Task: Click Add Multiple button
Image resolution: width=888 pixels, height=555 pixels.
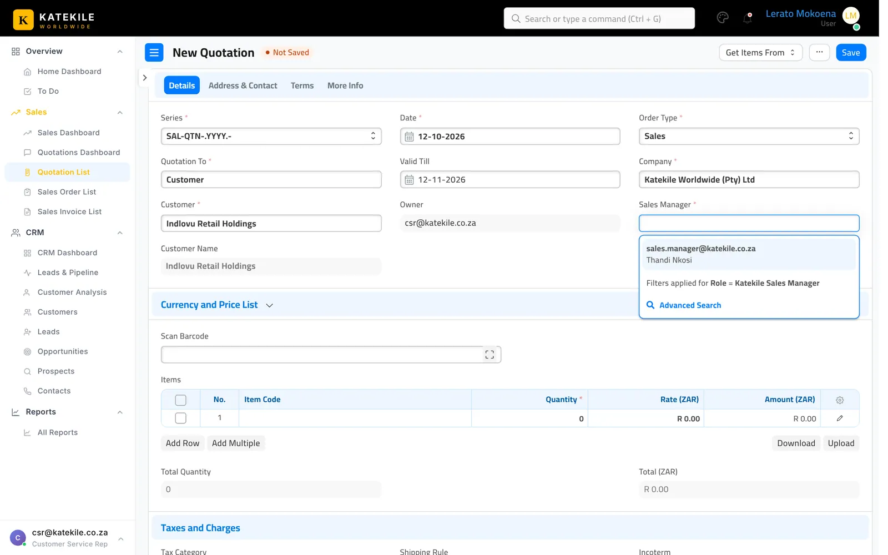Action: (235, 443)
